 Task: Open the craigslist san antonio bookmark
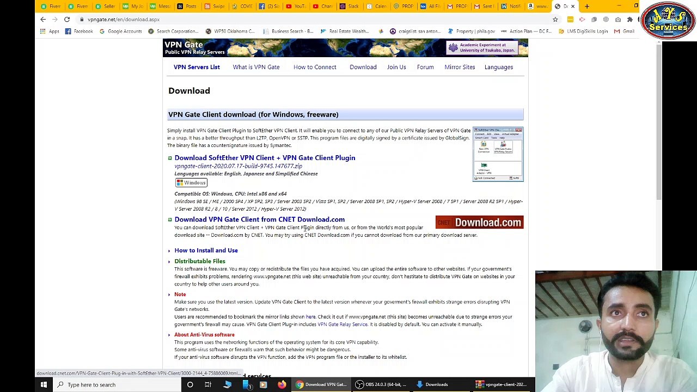tap(415, 31)
